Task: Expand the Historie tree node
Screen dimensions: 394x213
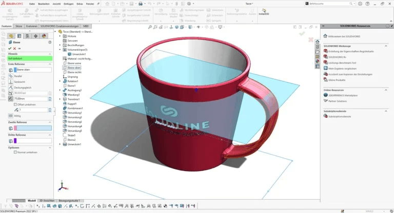Action: 61,36
